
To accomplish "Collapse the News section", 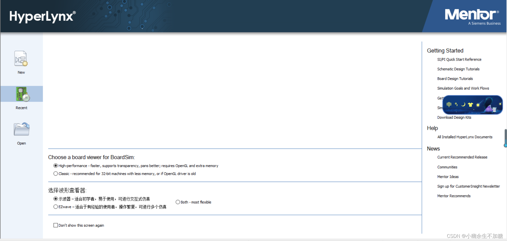I will (433, 149).
